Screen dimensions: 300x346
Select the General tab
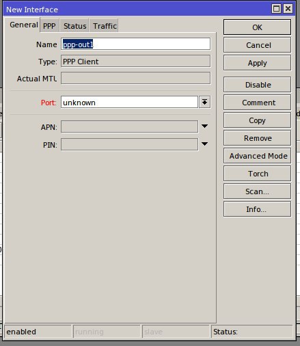23,25
